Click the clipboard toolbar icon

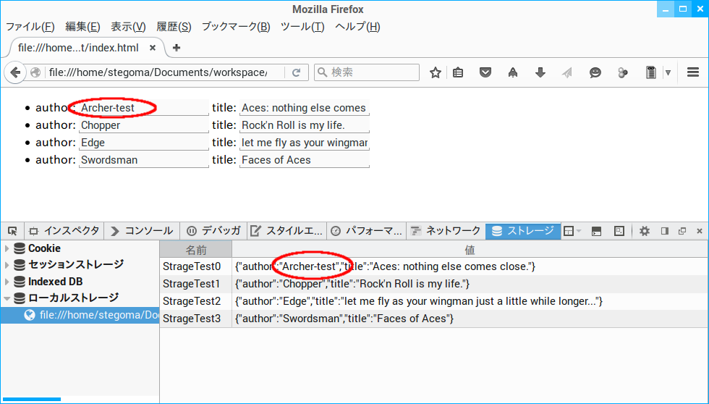pyautogui.click(x=650, y=72)
